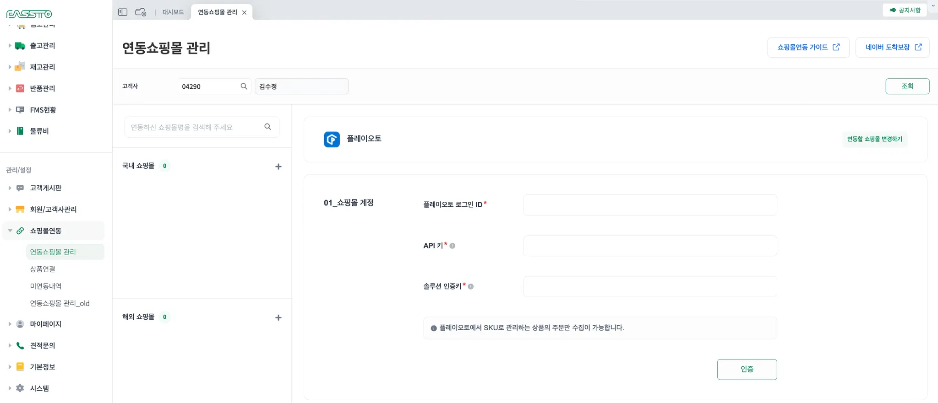The image size is (938, 403).
Task: Show the API 키 info tooltip icon
Action: (x=453, y=246)
